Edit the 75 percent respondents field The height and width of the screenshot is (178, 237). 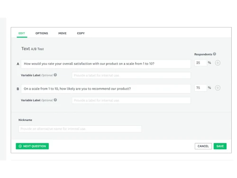[201, 88]
